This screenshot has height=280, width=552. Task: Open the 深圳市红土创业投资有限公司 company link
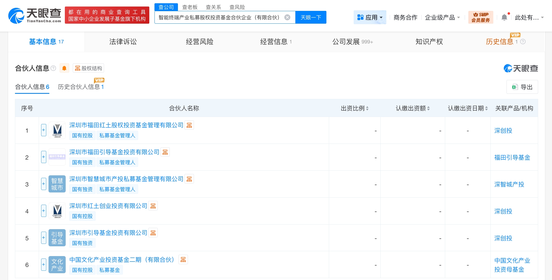tap(108, 206)
